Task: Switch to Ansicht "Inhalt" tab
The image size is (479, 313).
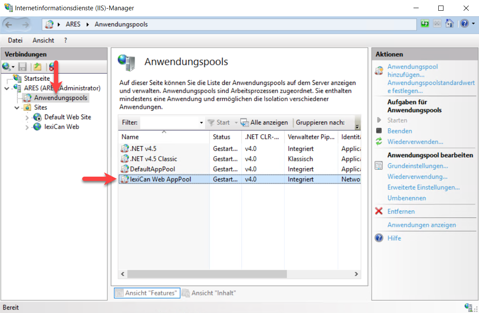Action: point(209,293)
